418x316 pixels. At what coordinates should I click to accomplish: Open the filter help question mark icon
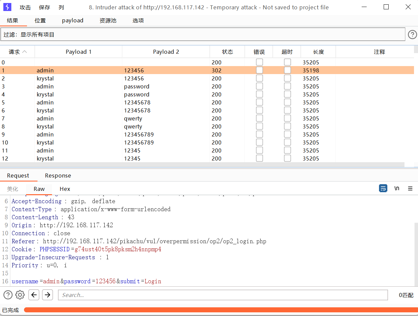point(412,34)
